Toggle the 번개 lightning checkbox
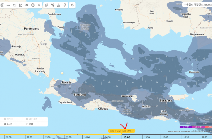The width and height of the screenshot is (212, 139). pyautogui.click(x=5, y=119)
